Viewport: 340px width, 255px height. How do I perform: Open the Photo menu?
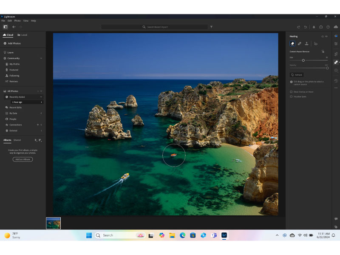tap(17, 21)
